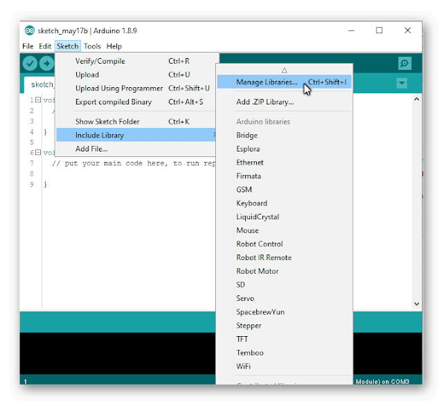This screenshot has width=443, height=406.
Task: Choose Add .ZIP Library...
Action: (x=284, y=102)
